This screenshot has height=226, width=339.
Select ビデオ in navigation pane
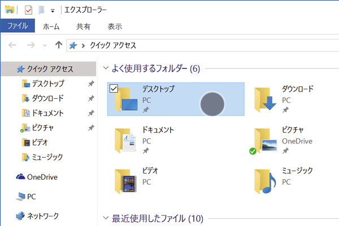click(x=40, y=142)
